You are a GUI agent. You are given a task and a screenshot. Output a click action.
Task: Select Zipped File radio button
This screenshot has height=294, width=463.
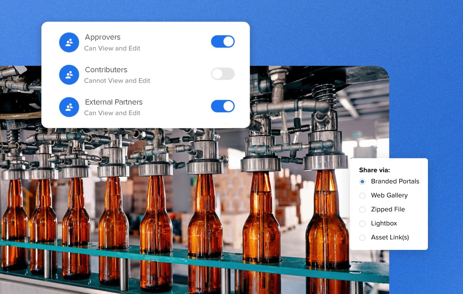point(362,209)
